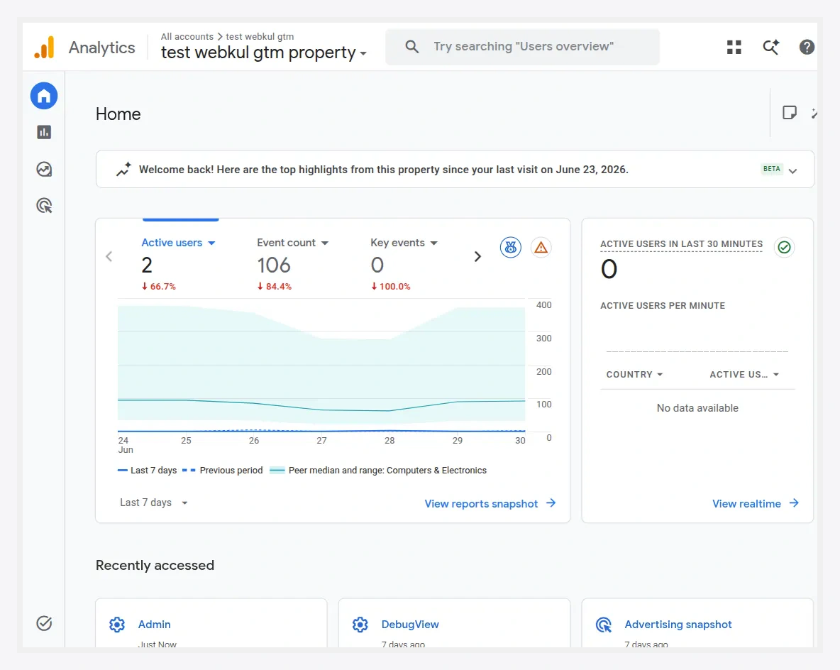Open the Last 7 days date range dropdown

pos(154,502)
